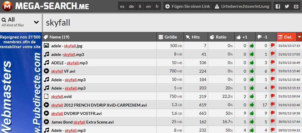Switch language to es
Viewport: 302px width, 133px height.
coord(122,6)
